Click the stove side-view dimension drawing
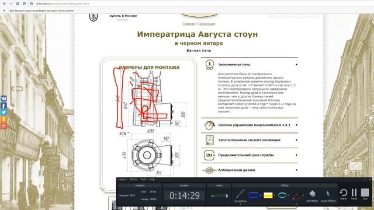This screenshot has height=210, width=374. pyautogui.click(x=151, y=100)
